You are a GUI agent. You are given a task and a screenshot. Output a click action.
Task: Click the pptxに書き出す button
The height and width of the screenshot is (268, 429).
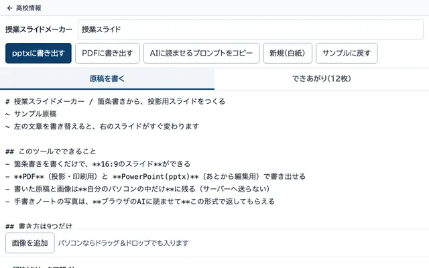point(38,53)
